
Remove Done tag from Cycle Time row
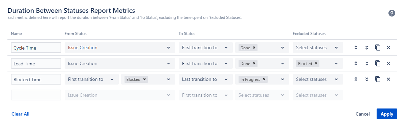click(x=254, y=48)
